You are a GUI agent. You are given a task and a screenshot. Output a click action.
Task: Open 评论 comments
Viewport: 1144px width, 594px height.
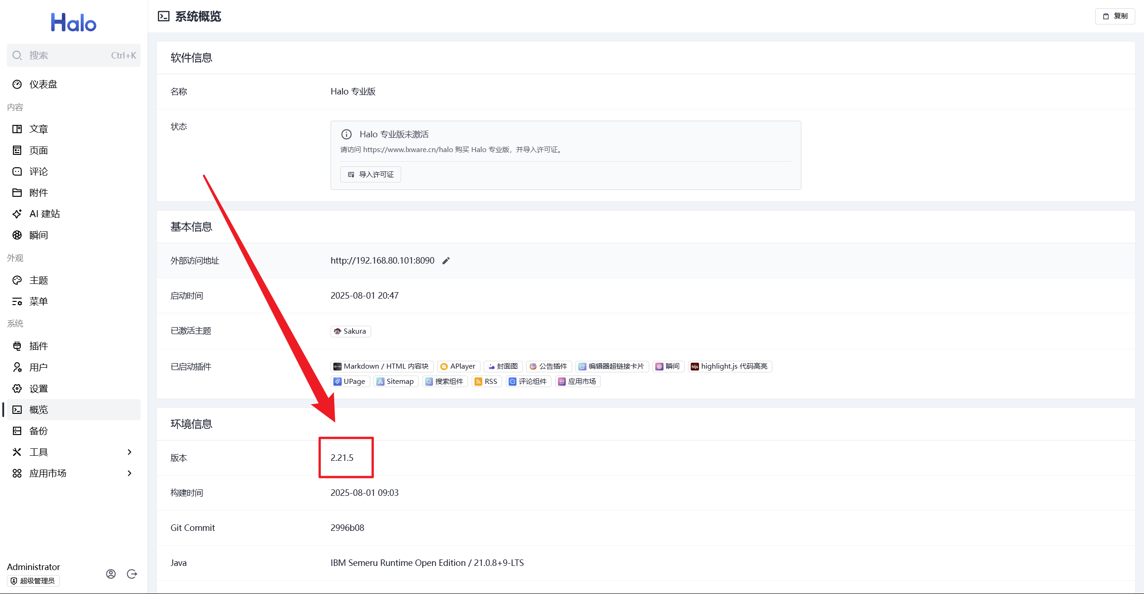[74, 171]
